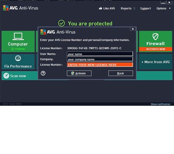Click the dialog instruction text about license
Screen dimensions: 174x154
85,40
